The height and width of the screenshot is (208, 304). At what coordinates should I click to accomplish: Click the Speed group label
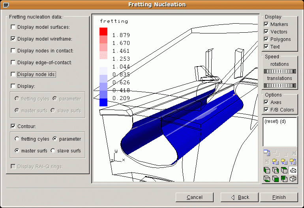pyautogui.click(x=272, y=57)
